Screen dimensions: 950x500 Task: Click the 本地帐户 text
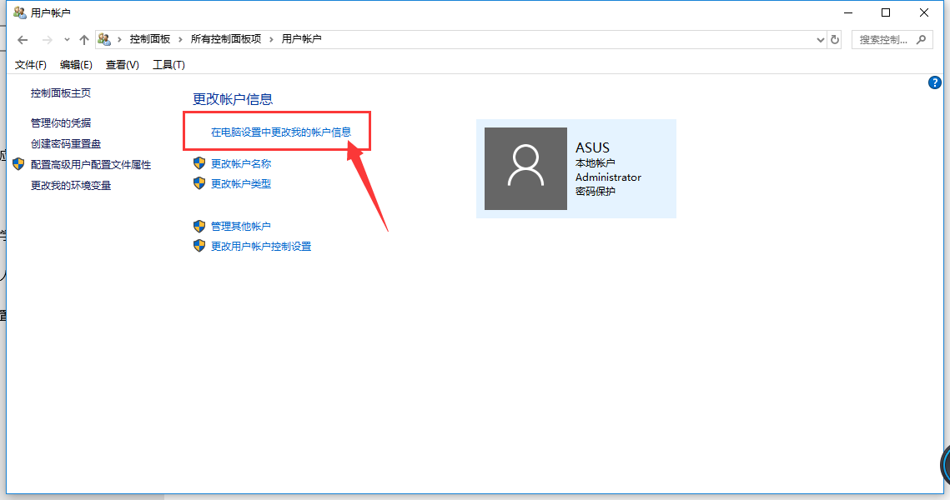pos(596,162)
